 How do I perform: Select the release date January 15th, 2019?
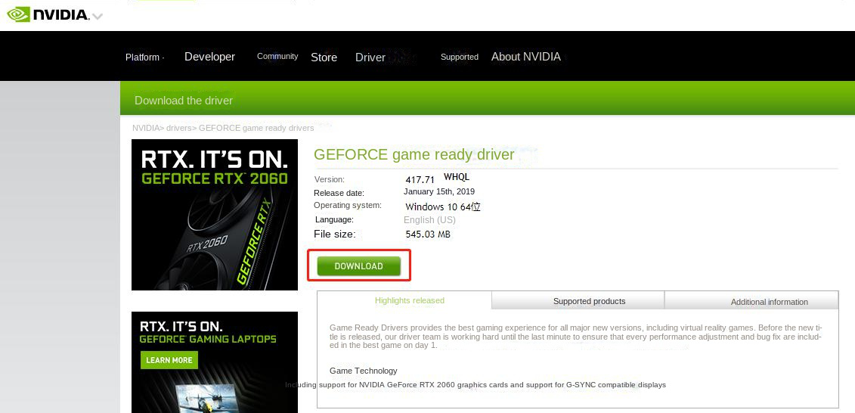pos(439,191)
